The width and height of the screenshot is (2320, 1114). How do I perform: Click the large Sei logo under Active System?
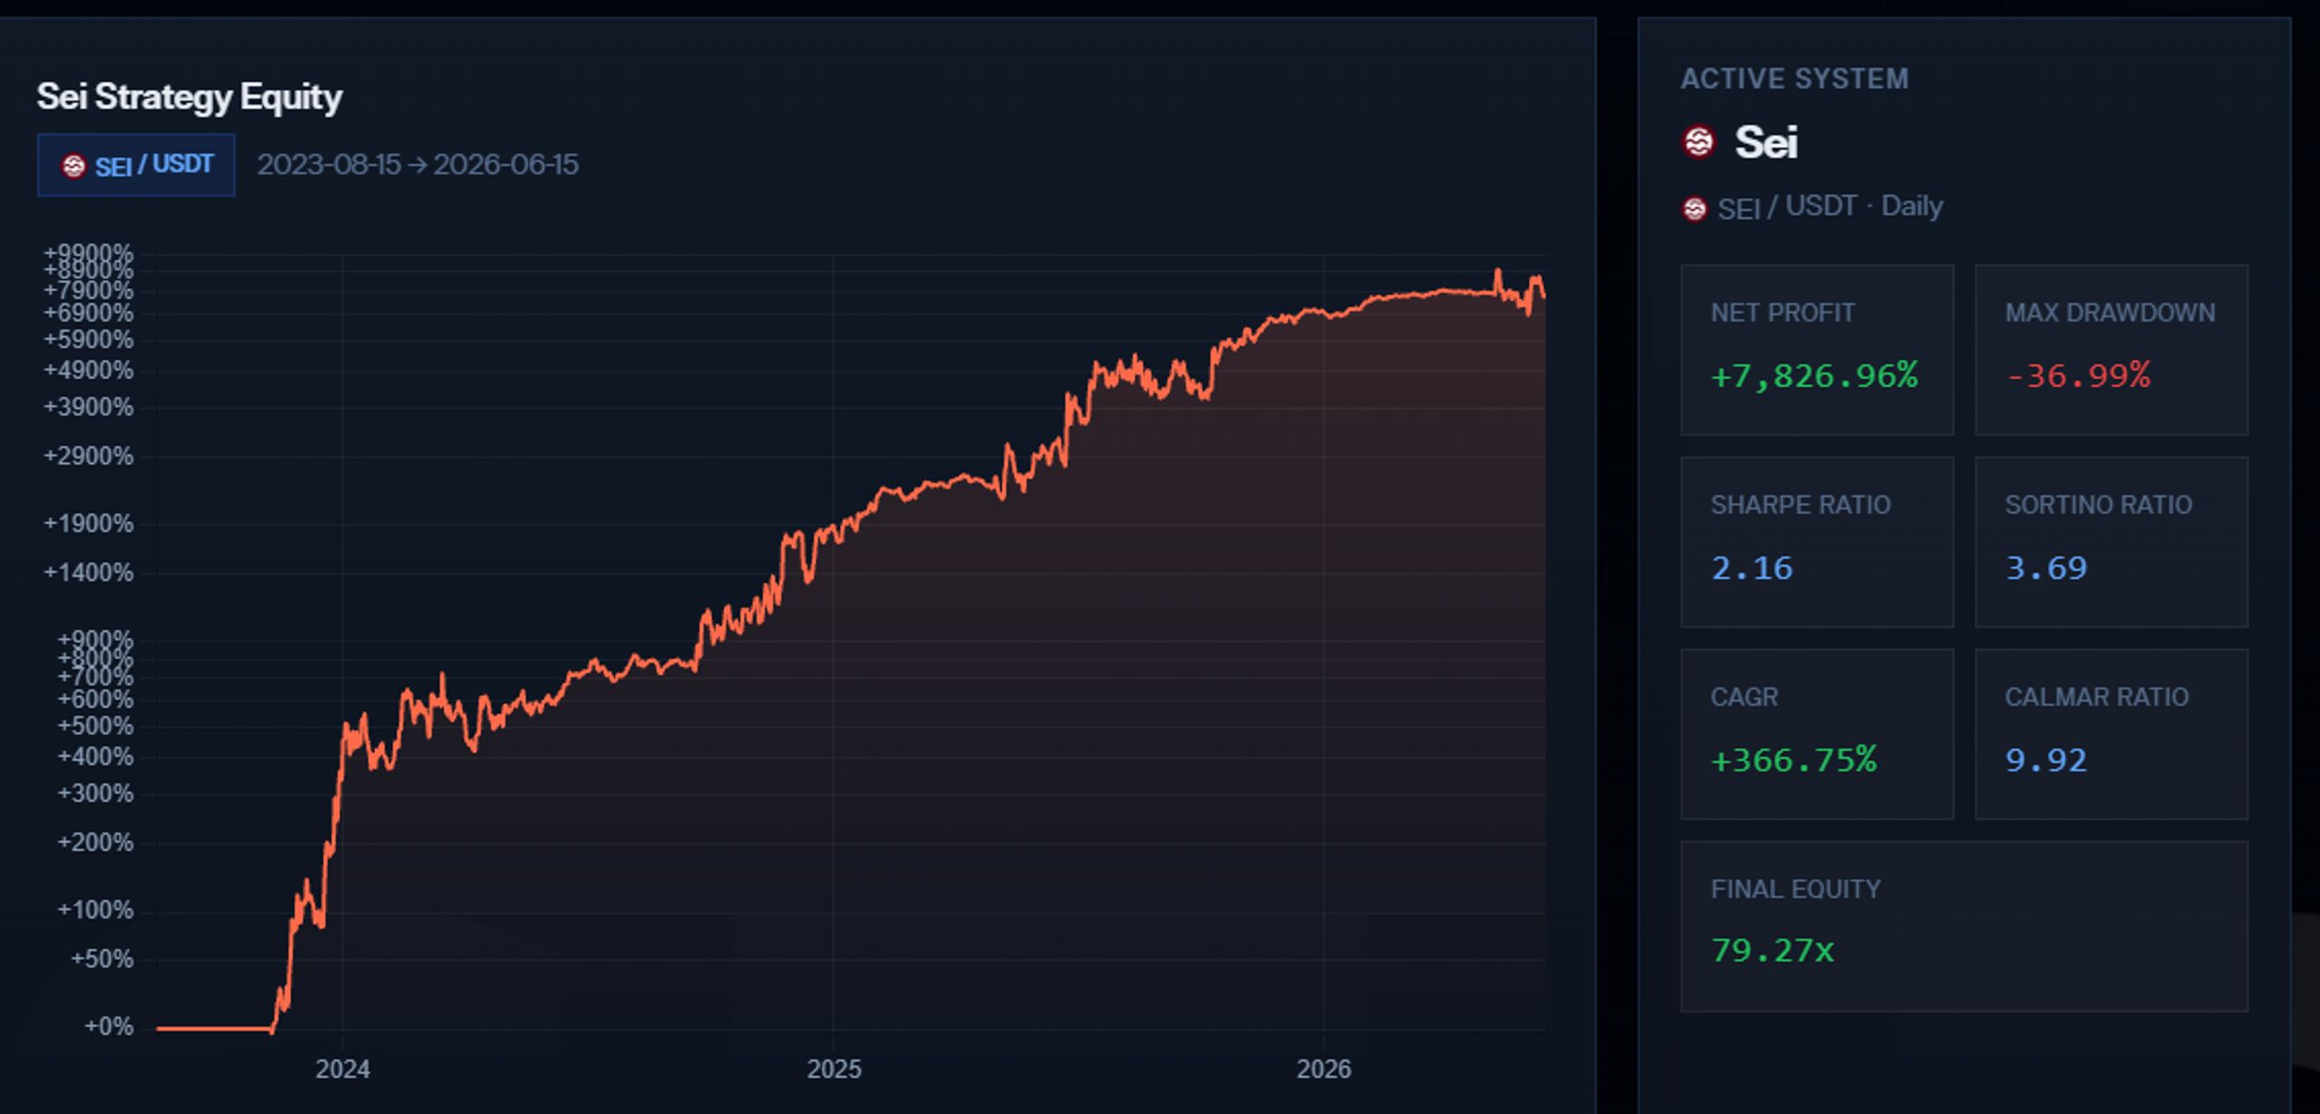tap(1698, 142)
